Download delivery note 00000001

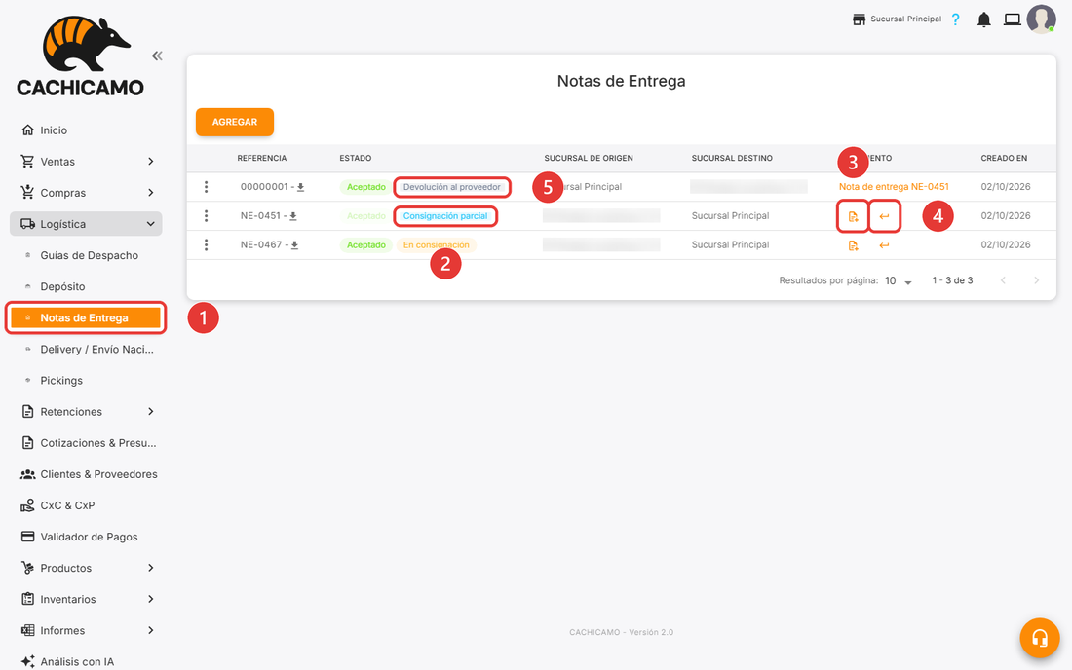coord(300,187)
